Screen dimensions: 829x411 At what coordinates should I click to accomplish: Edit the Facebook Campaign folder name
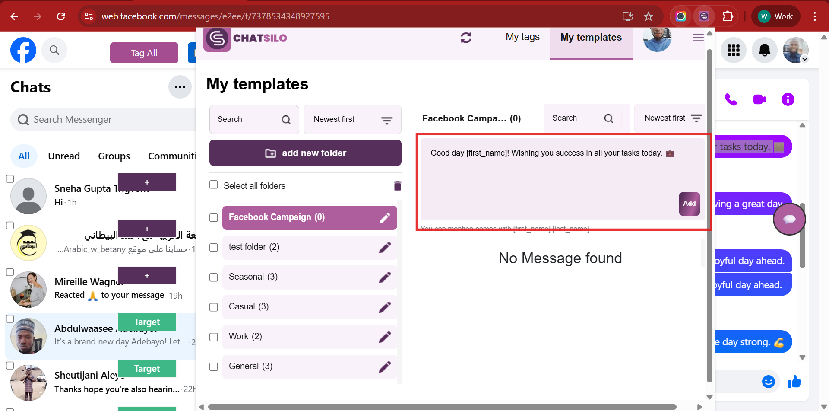(x=385, y=218)
